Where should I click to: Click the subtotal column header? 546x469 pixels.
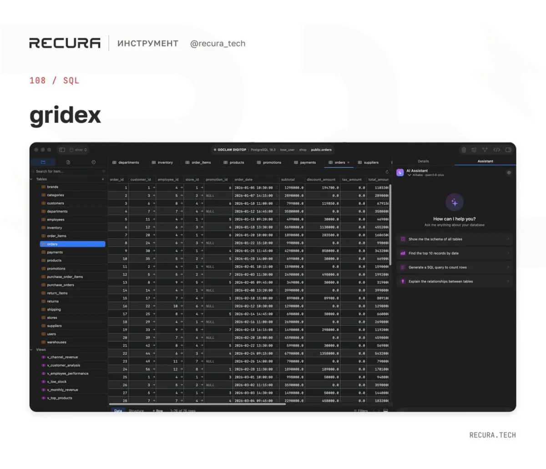[292, 179]
